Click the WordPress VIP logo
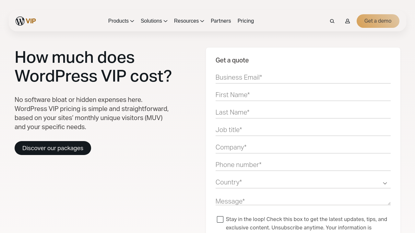The width and height of the screenshot is (415, 233). (x=26, y=21)
